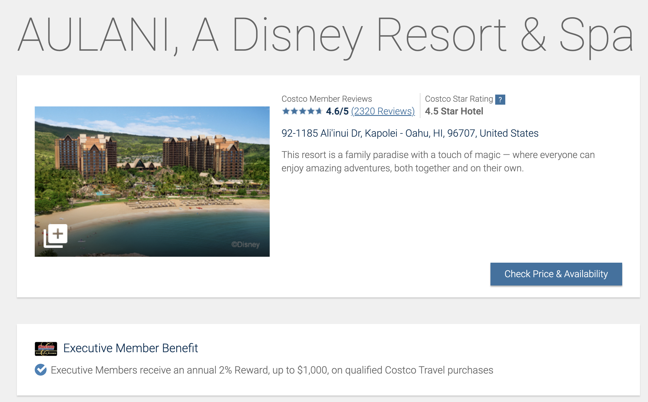Click the 4.6/5 rating score
Viewport: 648px width, 402px height.
coord(337,111)
